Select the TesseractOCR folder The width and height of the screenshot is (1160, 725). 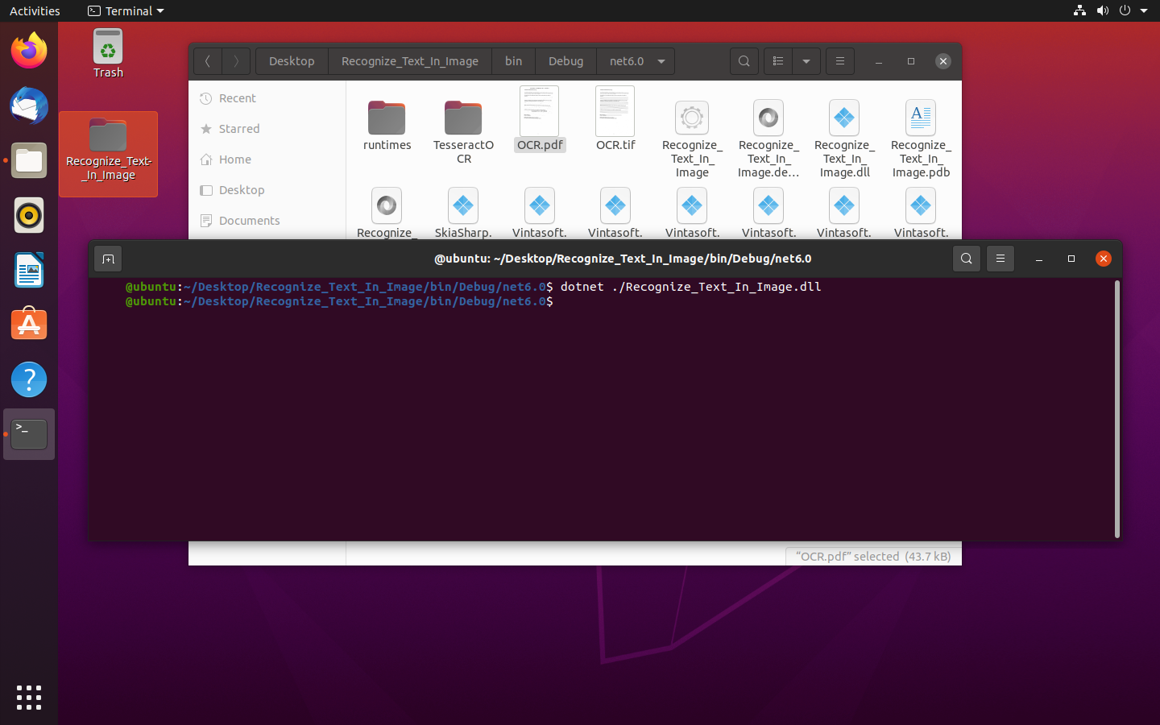coord(463,118)
